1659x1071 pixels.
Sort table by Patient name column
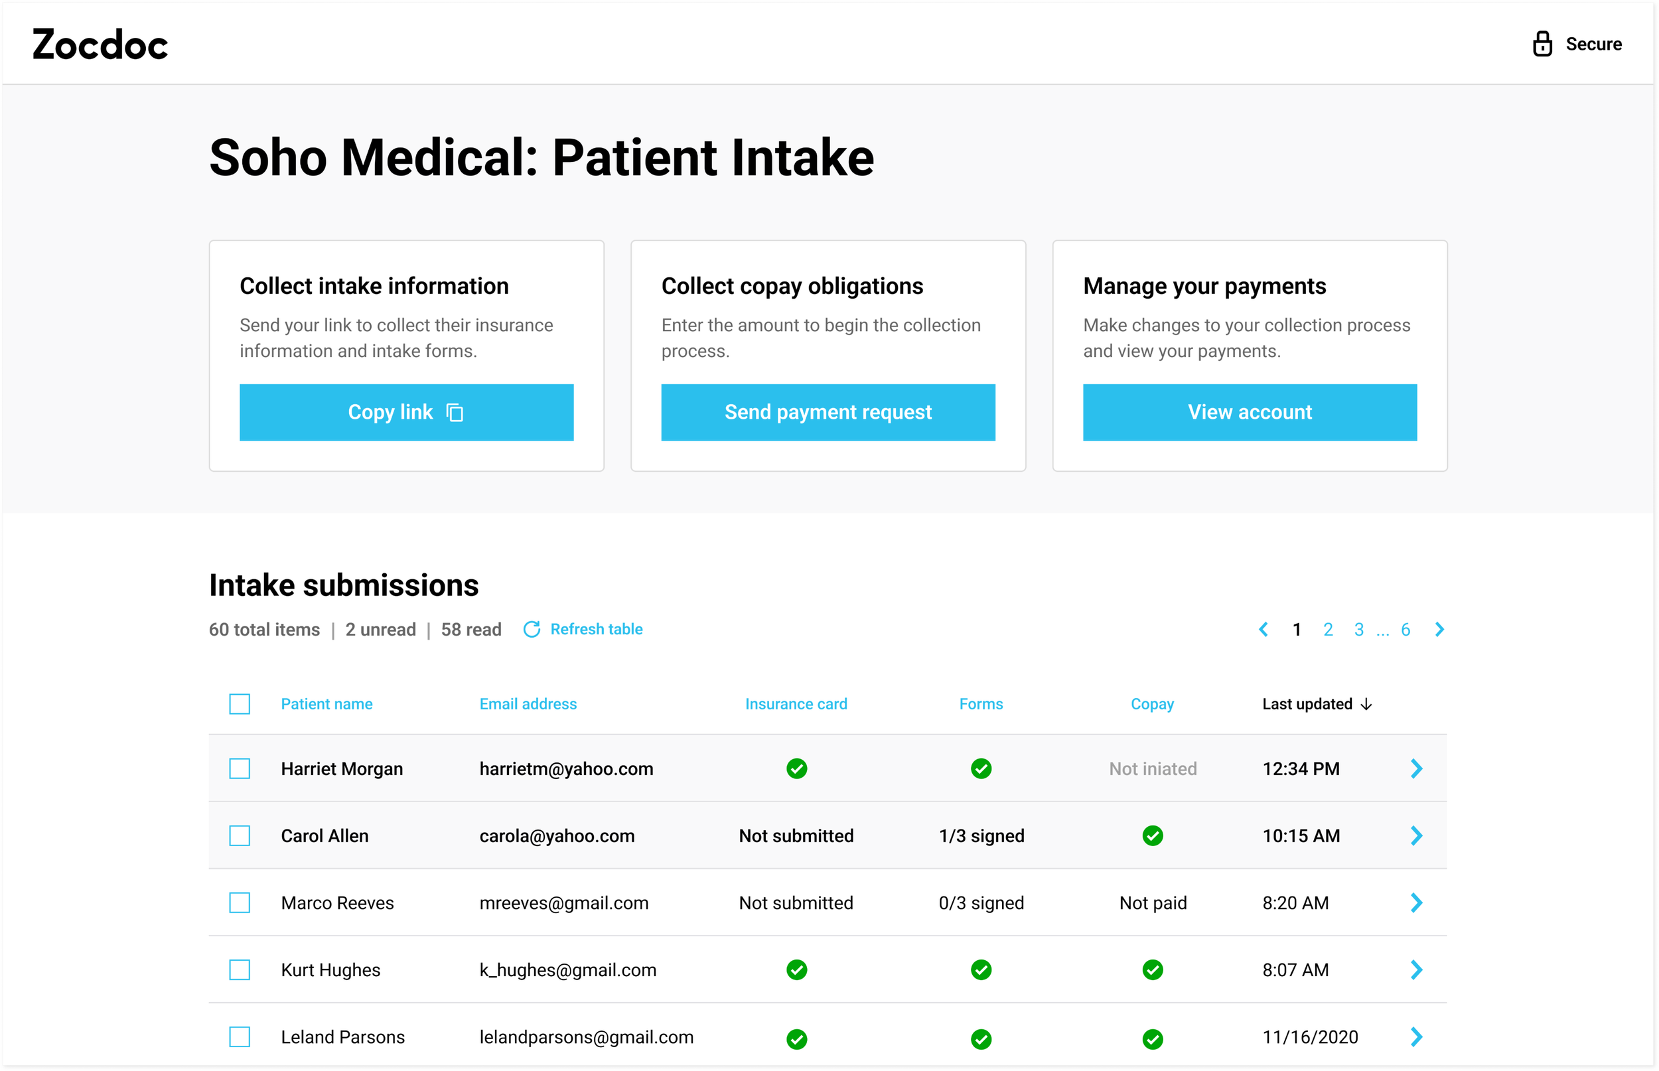pos(326,704)
